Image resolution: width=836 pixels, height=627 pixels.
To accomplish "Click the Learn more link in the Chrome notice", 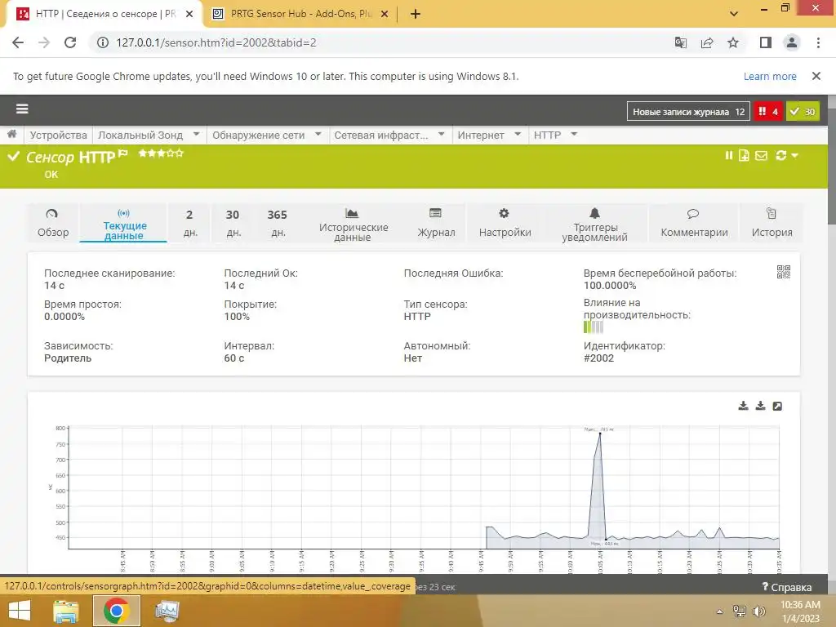I will [x=770, y=76].
